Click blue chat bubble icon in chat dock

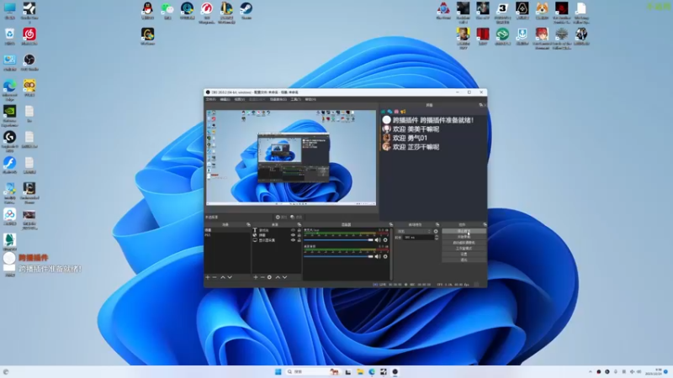(389, 112)
